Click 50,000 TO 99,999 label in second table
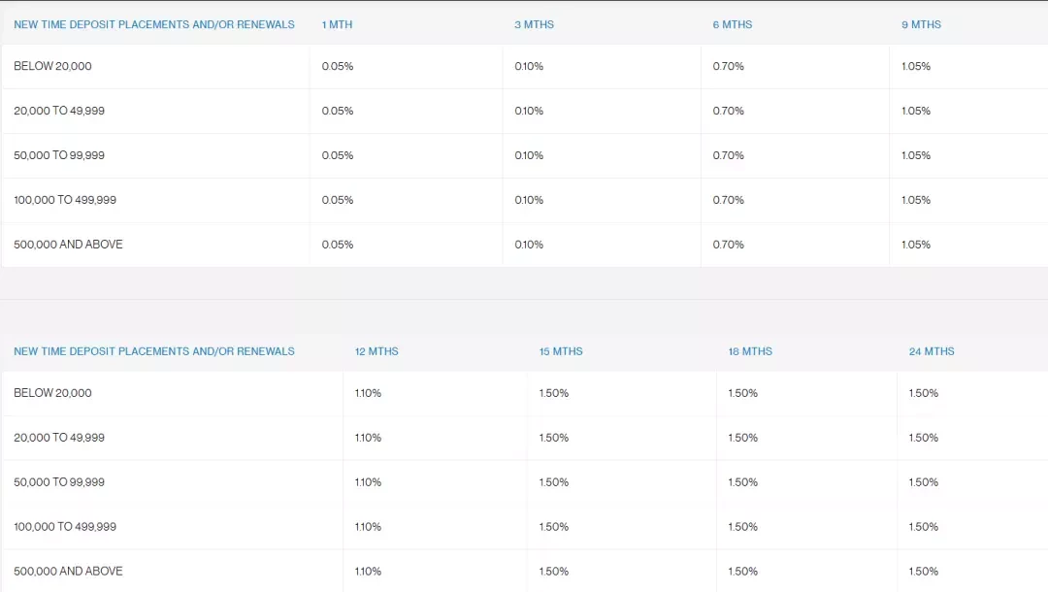Image resolution: width=1048 pixels, height=592 pixels. click(59, 481)
